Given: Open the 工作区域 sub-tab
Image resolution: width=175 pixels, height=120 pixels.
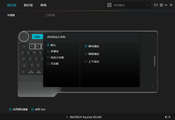Looking at the screenshot, I should point(50,15).
